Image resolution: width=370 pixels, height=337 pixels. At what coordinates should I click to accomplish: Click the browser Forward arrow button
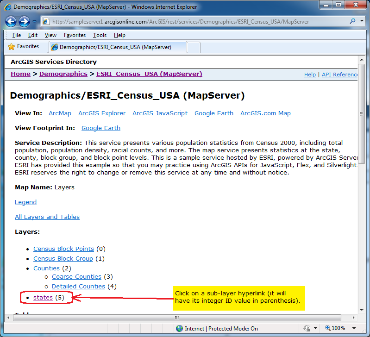pyautogui.click(x=24, y=22)
